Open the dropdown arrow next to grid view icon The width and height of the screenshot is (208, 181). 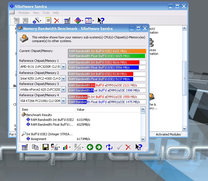(x=93, y=21)
